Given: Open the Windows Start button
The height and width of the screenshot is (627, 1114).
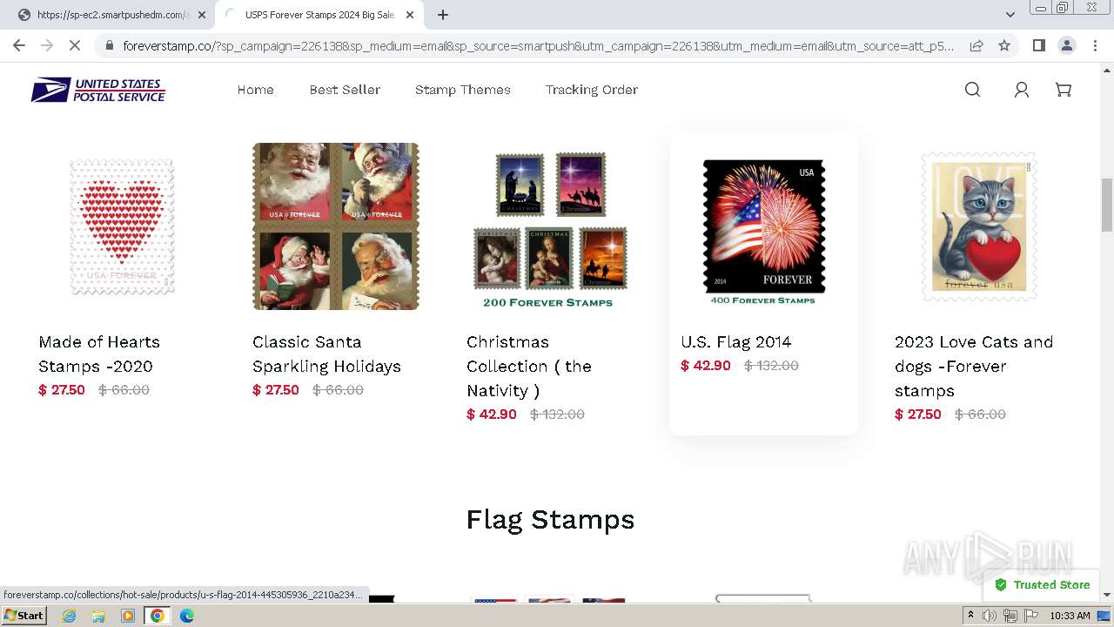Looking at the screenshot, I should coord(24,616).
